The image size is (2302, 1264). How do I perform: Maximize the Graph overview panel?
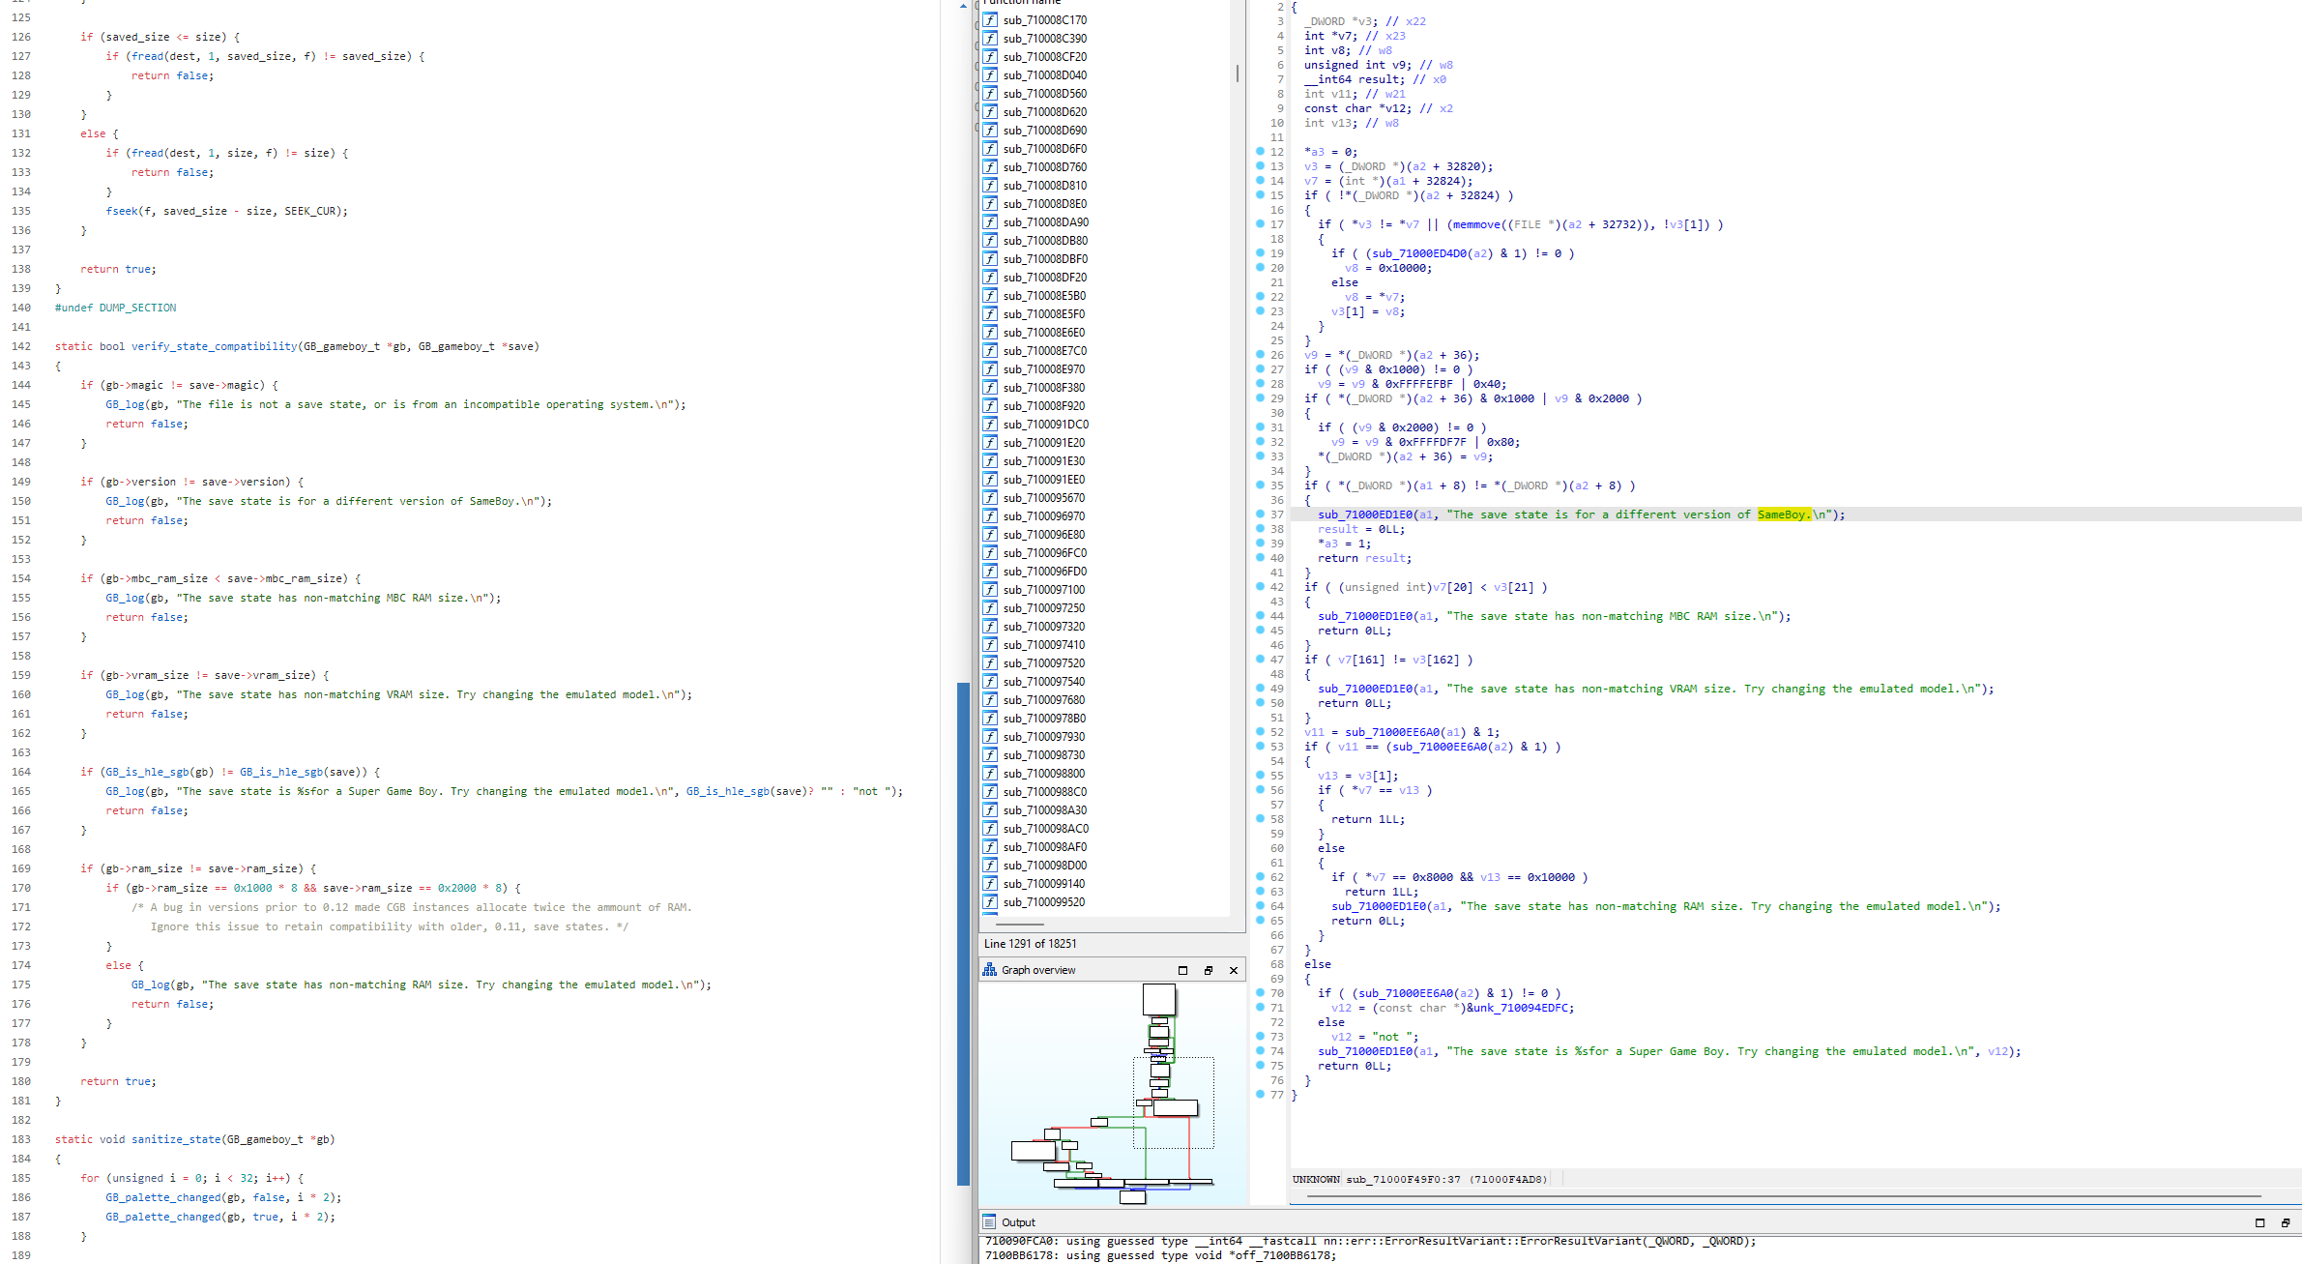(x=1182, y=970)
